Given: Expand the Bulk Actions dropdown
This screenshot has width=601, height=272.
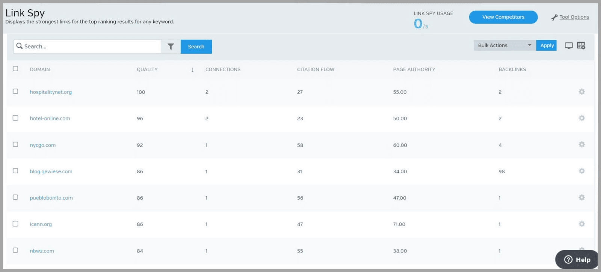Looking at the screenshot, I should point(504,45).
